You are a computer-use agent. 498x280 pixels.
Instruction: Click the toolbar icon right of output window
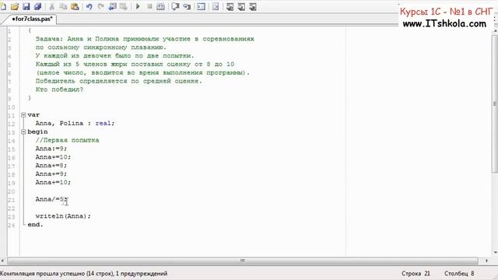coord(216,6)
